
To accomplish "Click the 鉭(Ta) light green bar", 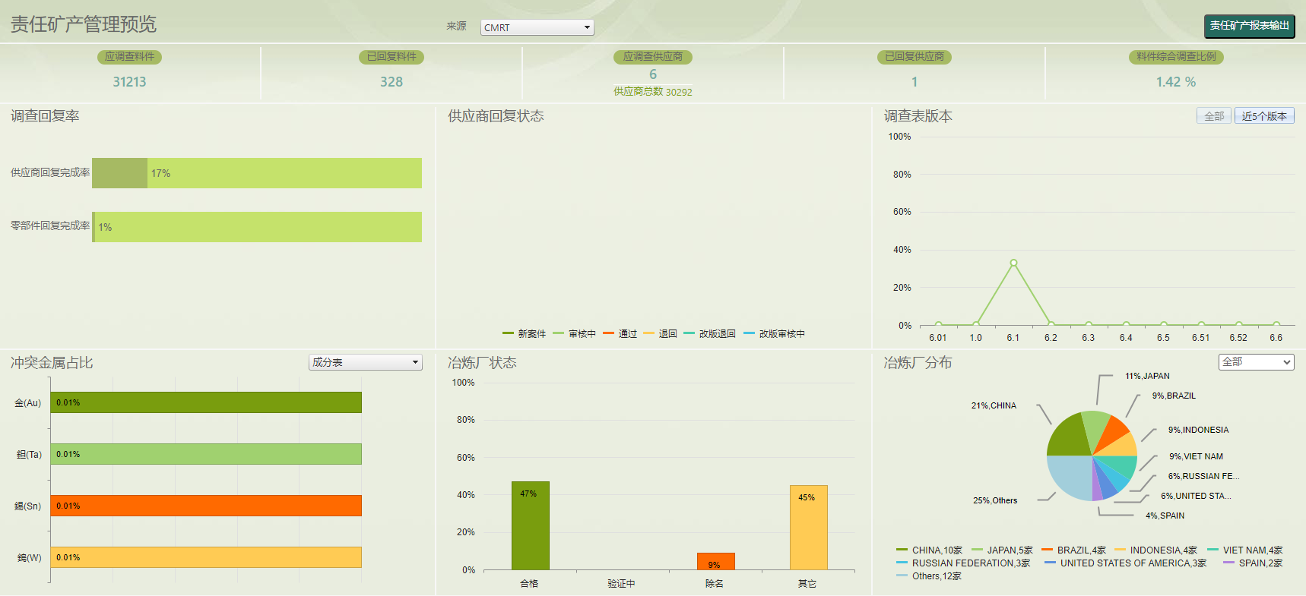I will tap(206, 454).
